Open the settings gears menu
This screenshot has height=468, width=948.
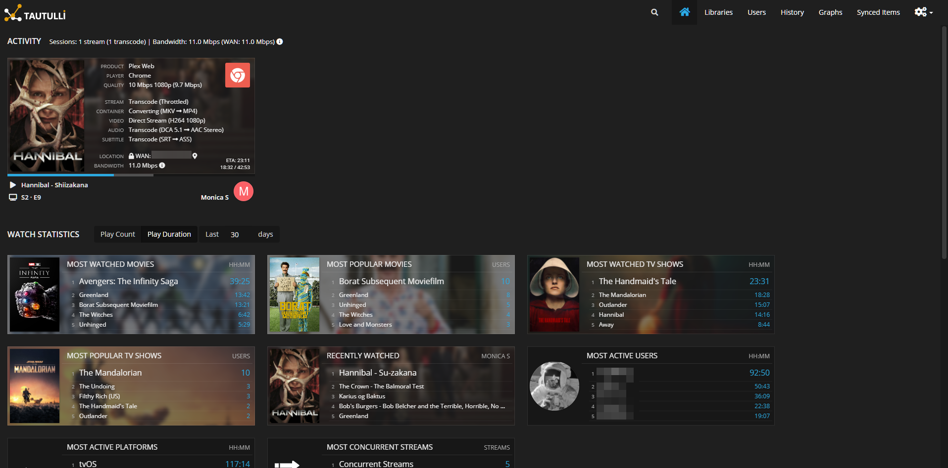(923, 12)
